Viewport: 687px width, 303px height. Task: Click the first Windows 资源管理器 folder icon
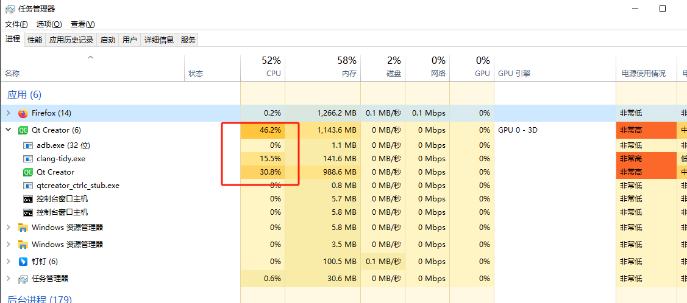click(x=23, y=228)
